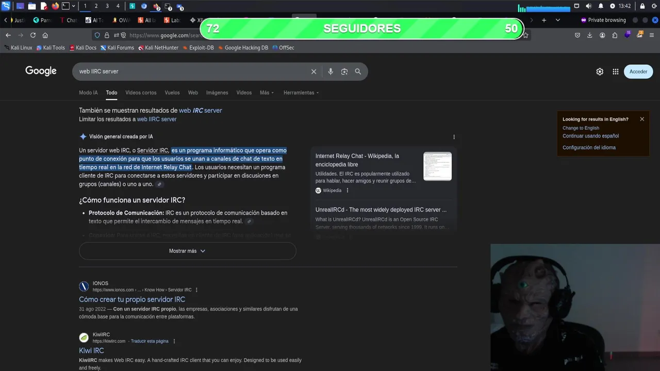Start a voice search with the microphone
660x371 pixels.
[x=331, y=72]
